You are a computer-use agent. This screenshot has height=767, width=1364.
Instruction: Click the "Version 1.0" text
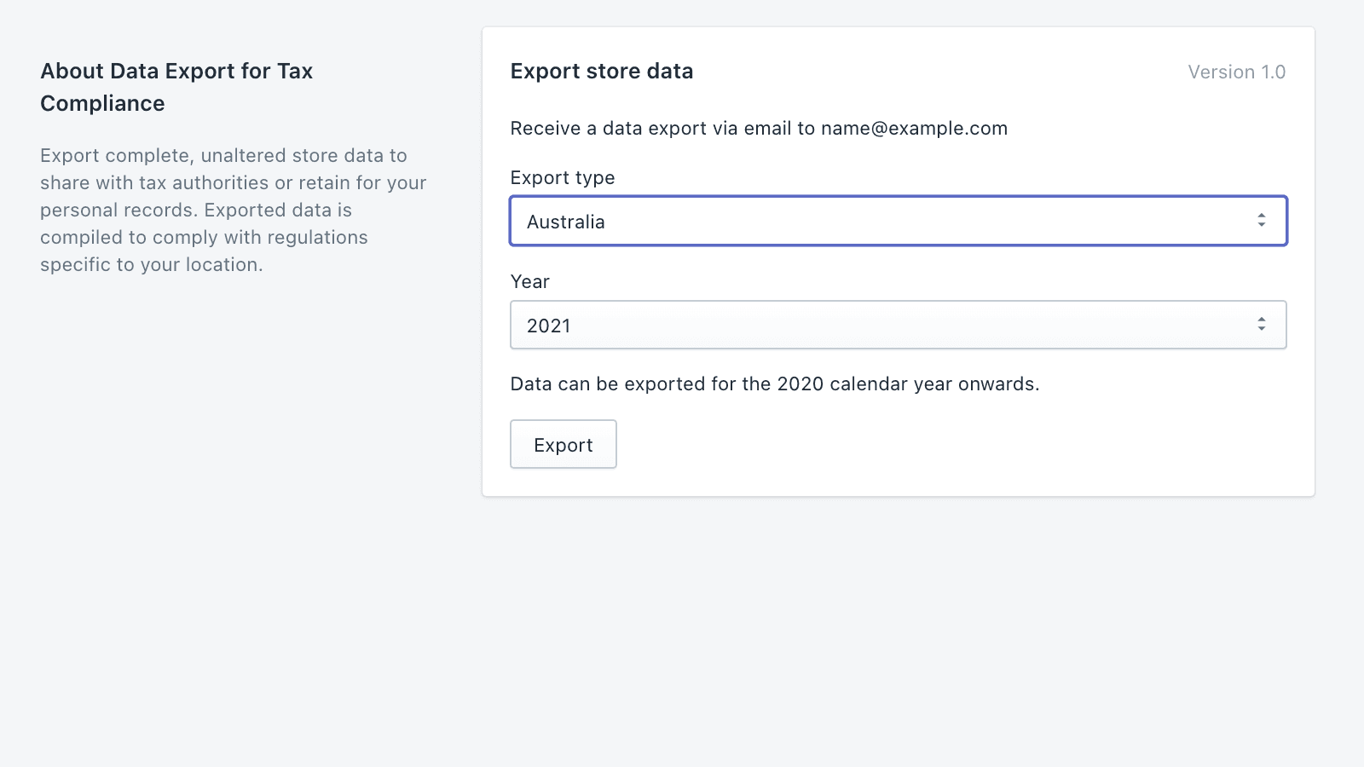(1236, 72)
